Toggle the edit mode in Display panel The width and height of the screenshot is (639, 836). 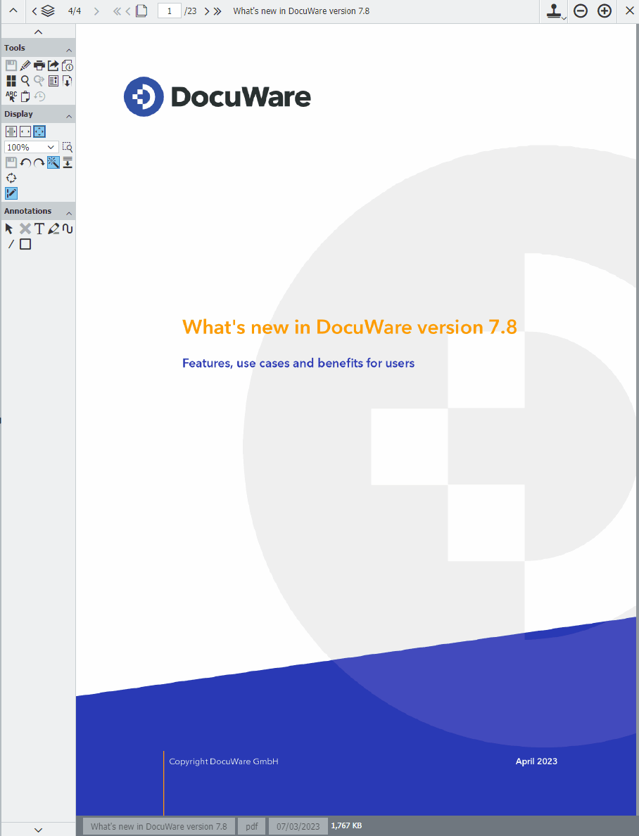point(11,193)
